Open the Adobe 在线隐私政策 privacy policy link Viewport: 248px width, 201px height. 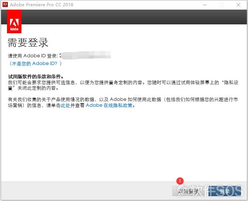click(x=109, y=105)
